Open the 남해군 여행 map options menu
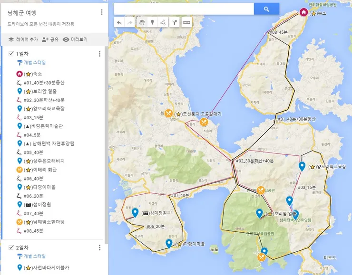 pyautogui.click(x=102, y=12)
